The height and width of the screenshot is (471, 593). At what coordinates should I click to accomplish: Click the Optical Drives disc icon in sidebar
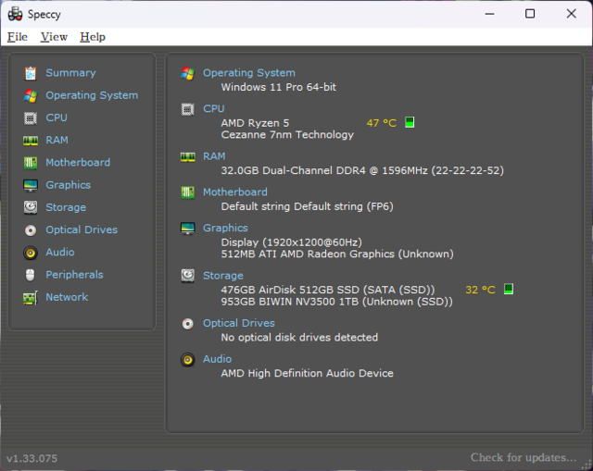pos(31,230)
